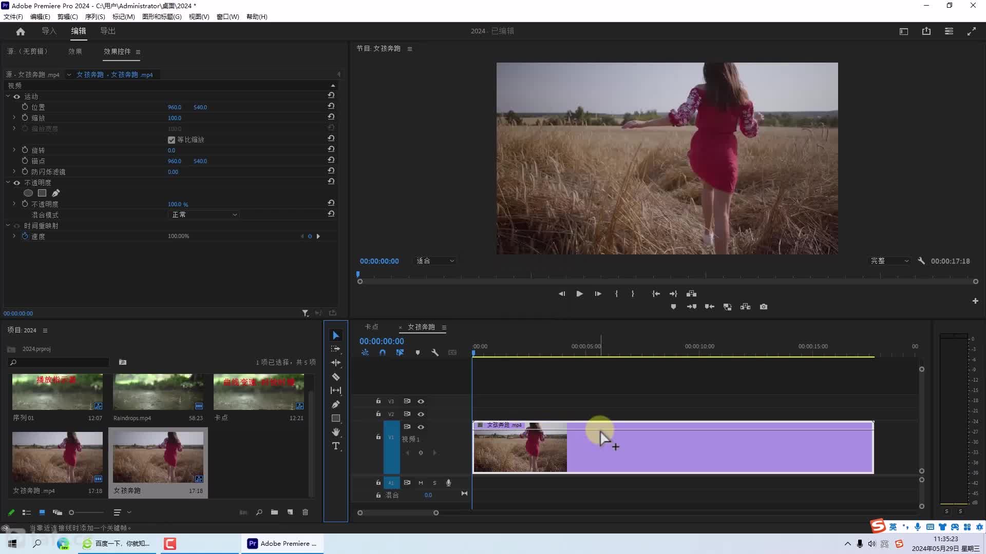Viewport: 986px width, 554px height.
Task: Reset the position parameter
Action: pyautogui.click(x=331, y=106)
